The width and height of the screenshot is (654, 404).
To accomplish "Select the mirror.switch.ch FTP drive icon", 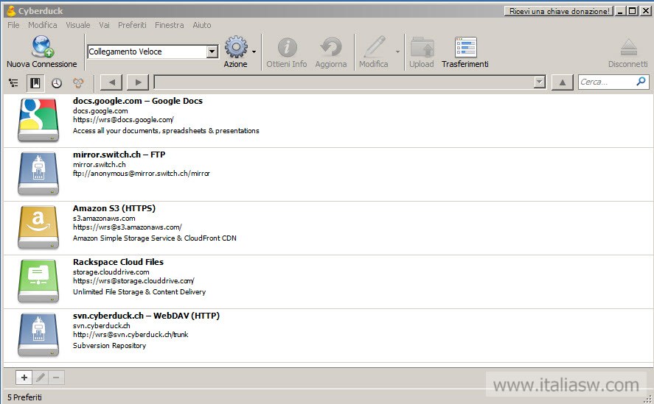I will [x=38, y=174].
